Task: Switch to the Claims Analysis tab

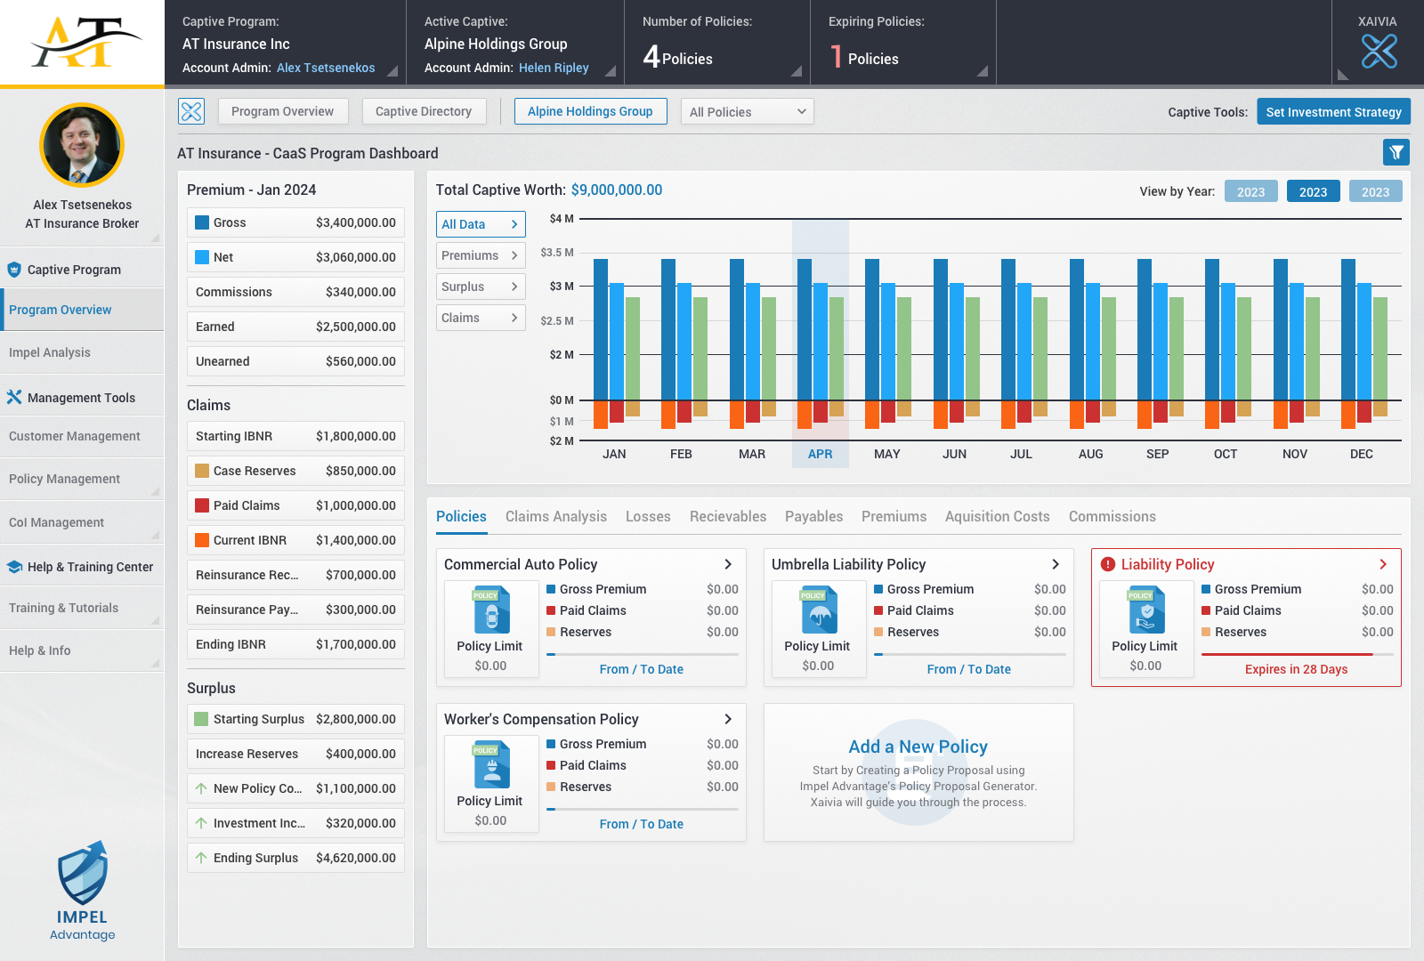Action: (555, 516)
